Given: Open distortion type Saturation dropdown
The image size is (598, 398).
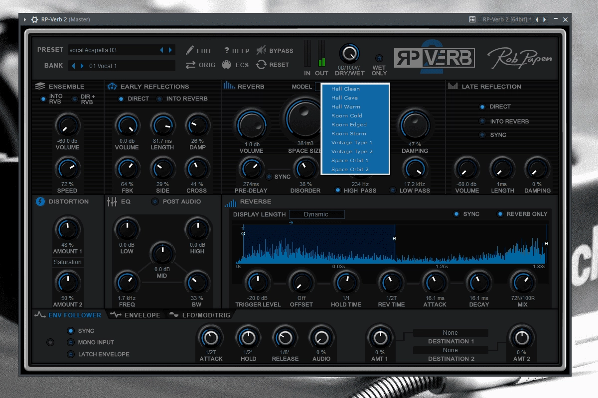Looking at the screenshot, I should tap(68, 262).
